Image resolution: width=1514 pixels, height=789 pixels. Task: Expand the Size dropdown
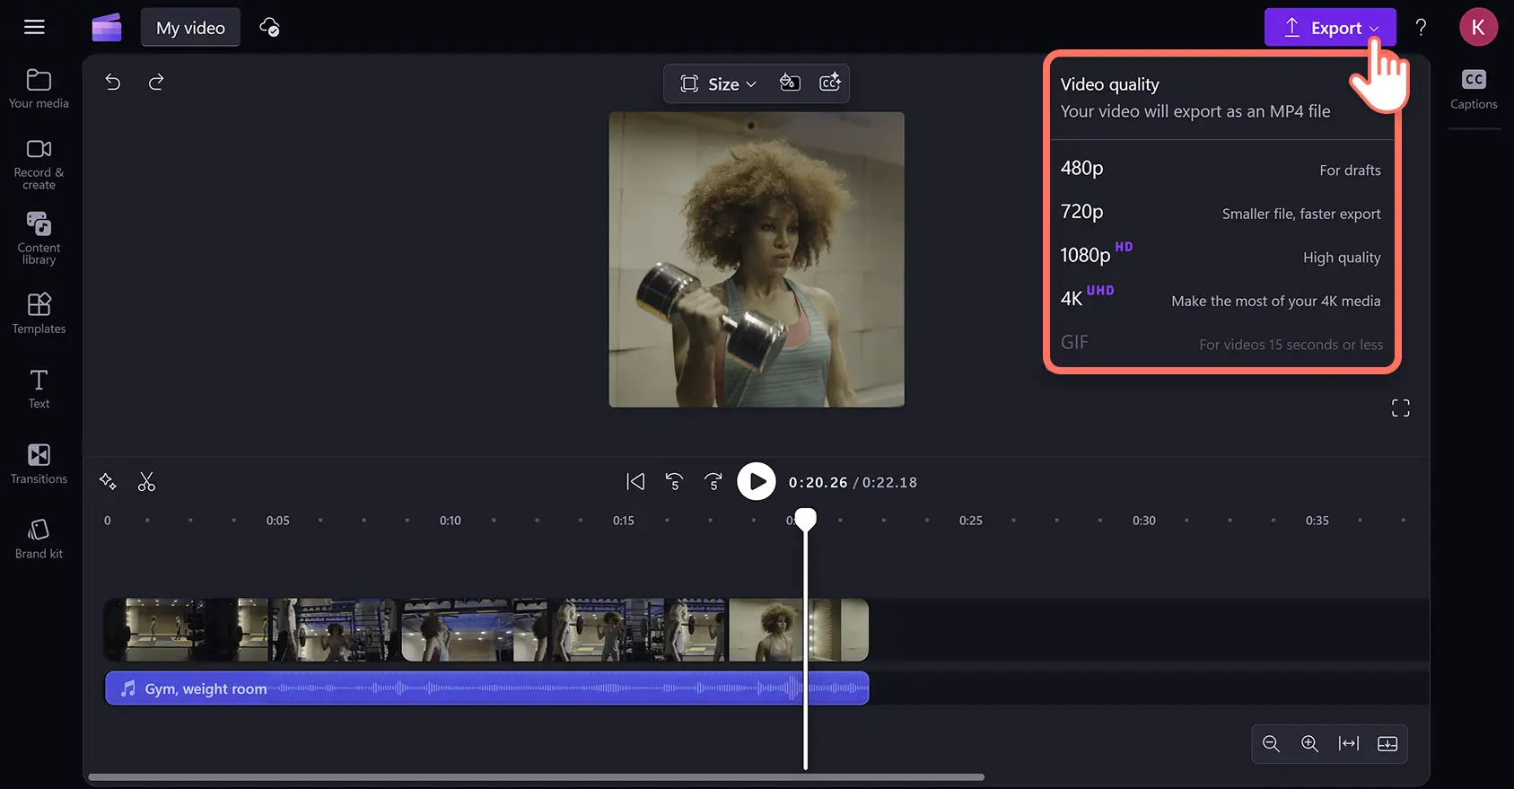(x=719, y=83)
